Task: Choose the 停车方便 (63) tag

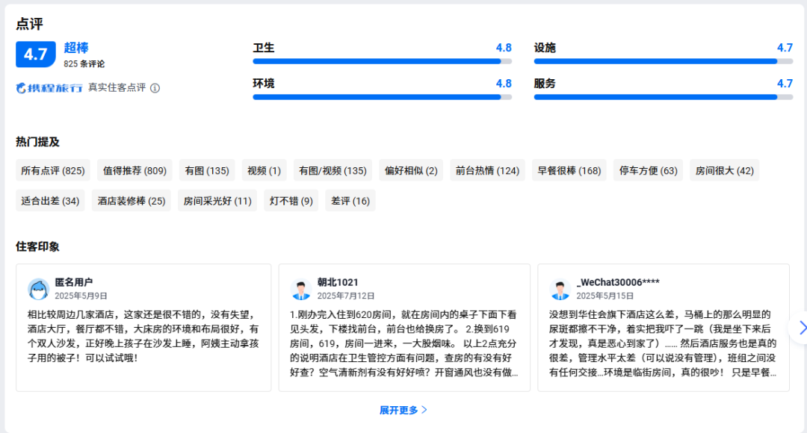Action: [x=648, y=170]
